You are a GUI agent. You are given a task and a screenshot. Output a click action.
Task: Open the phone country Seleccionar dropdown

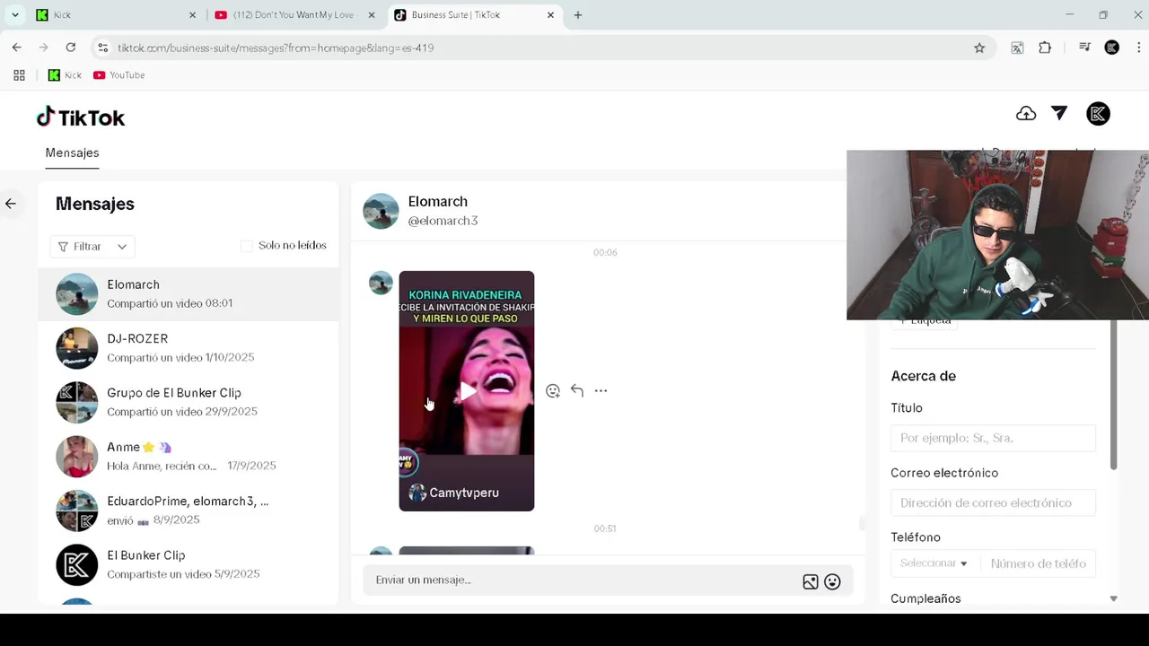[x=934, y=563]
